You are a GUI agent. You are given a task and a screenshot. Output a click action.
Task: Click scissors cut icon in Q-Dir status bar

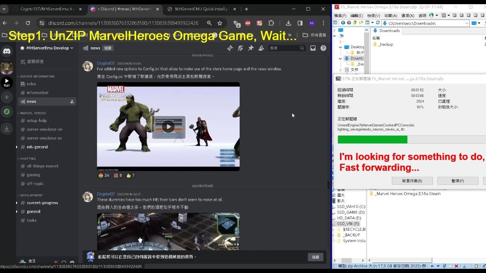[x=464, y=266]
